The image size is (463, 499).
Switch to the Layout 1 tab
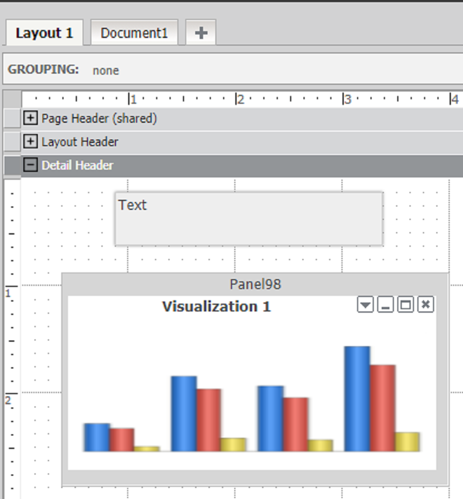click(x=44, y=33)
